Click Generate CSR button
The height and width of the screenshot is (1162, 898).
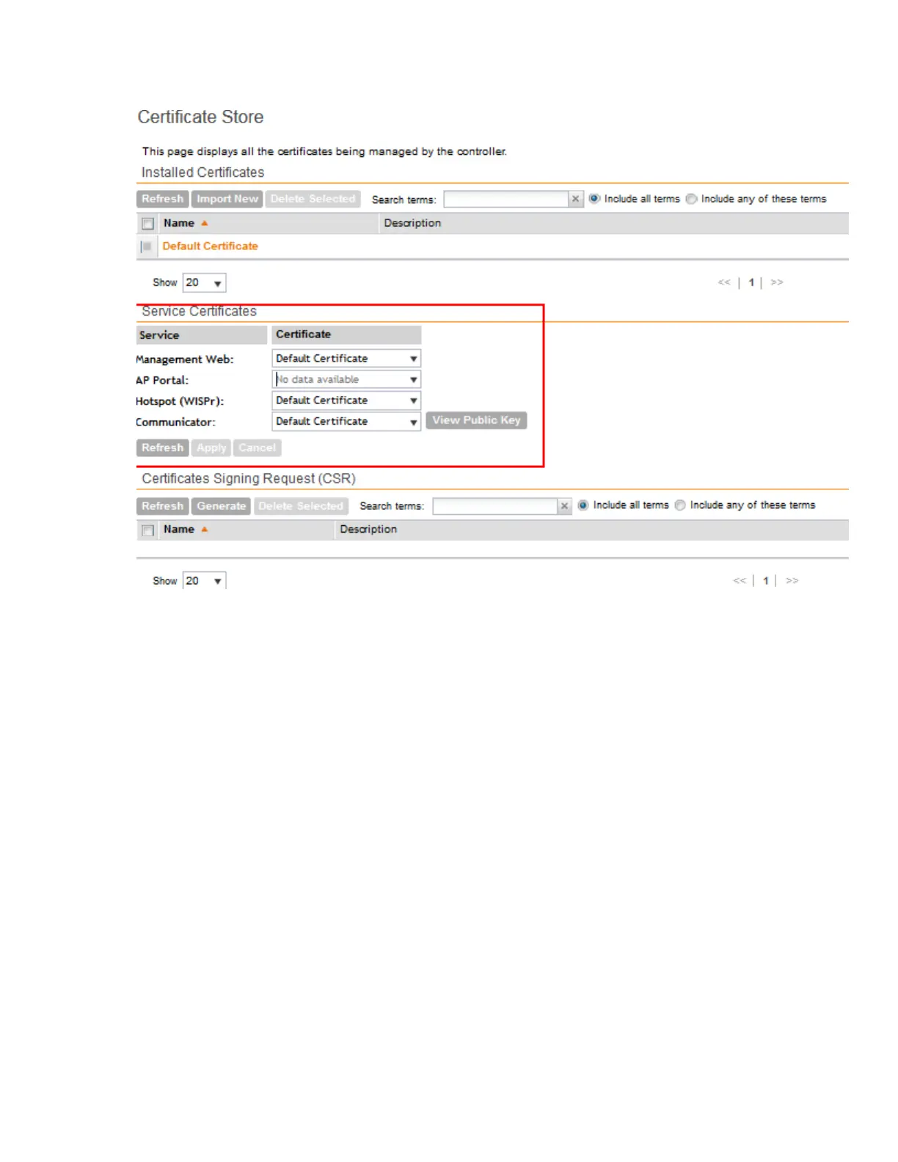click(221, 506)
